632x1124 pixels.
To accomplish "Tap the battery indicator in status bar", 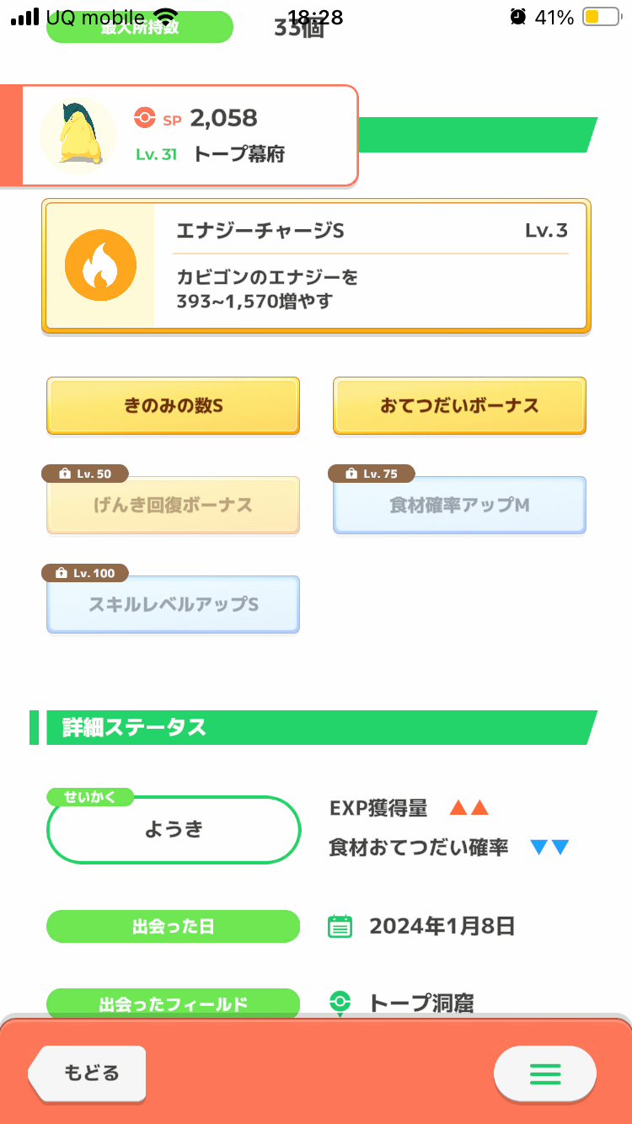I will click(x=601, y=17).
